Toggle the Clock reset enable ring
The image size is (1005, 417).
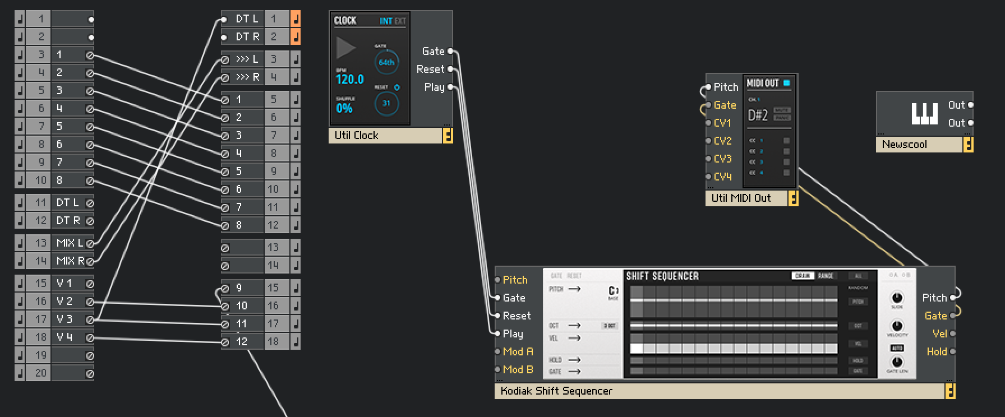click(397, 87)
